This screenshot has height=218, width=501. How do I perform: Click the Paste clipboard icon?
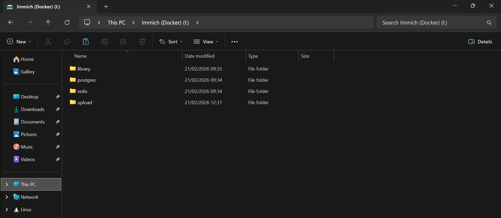(x=86, y=42)
